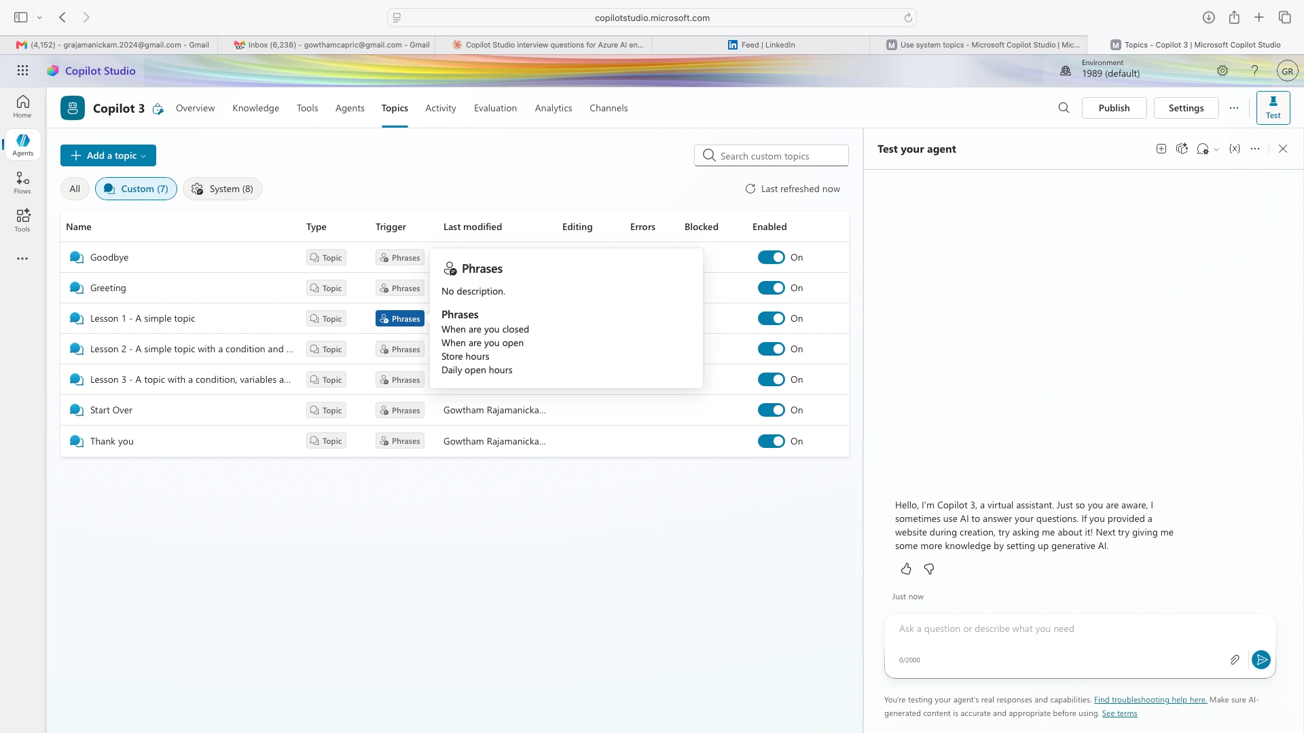Click the edit icon beside Copilot 3
The image size is (1304, 733).
coord(158,109)
